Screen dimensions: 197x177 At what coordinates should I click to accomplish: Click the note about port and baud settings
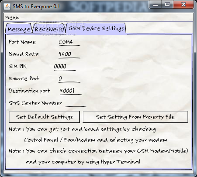coord(82,129)
